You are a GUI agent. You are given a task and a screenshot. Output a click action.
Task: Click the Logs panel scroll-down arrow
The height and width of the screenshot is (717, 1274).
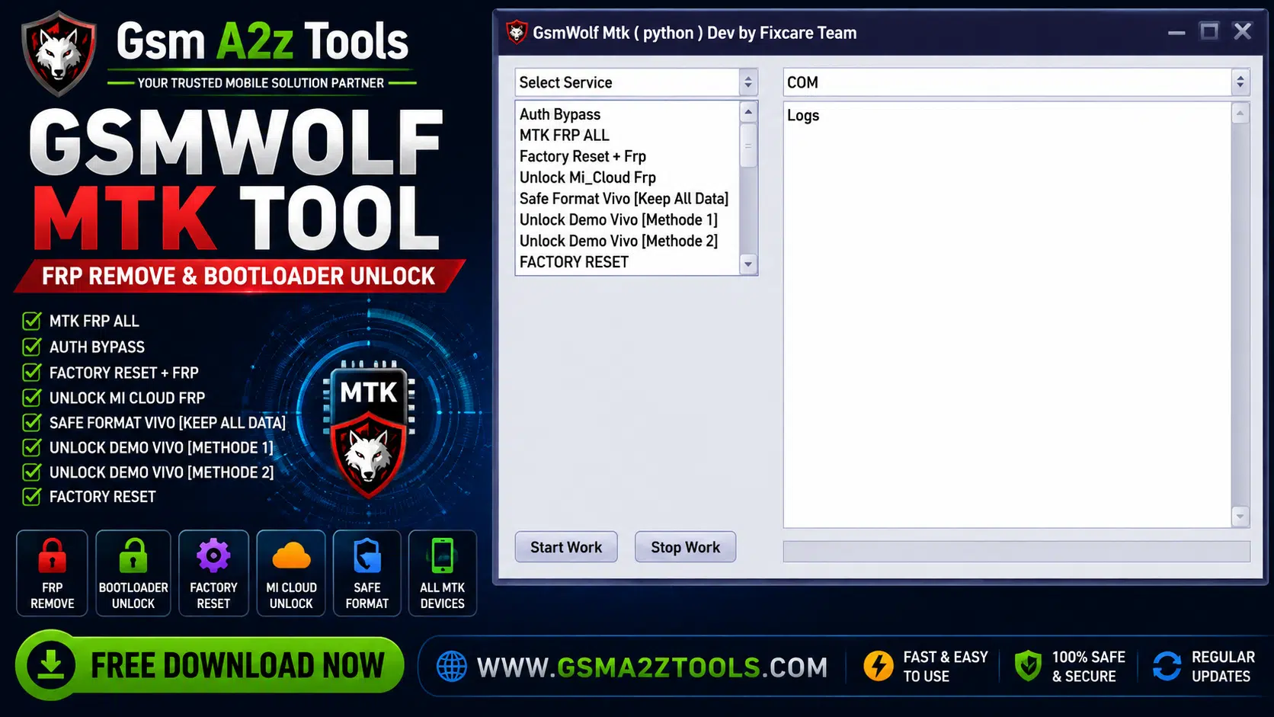click(1240, 516)
